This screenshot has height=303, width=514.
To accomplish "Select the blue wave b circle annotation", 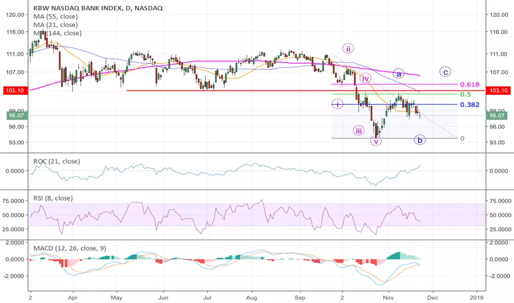I will pos(420,140).
